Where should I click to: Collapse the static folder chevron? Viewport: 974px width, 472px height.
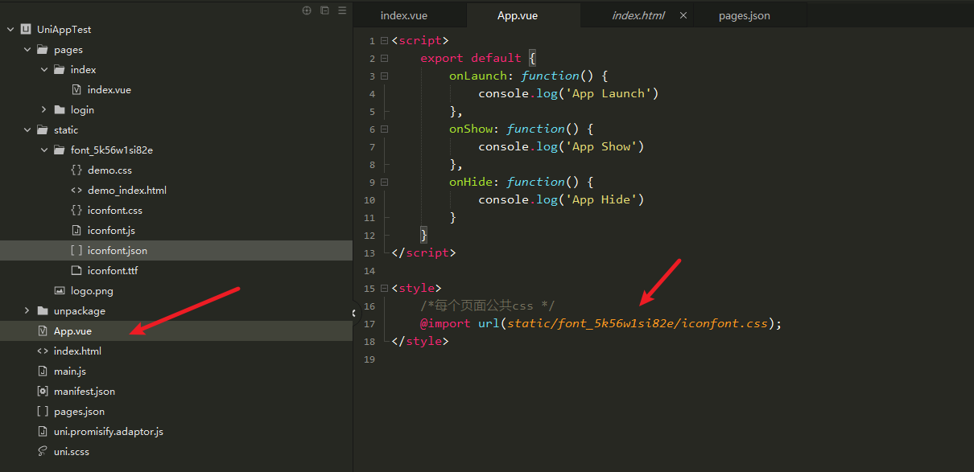pos(27,130)
